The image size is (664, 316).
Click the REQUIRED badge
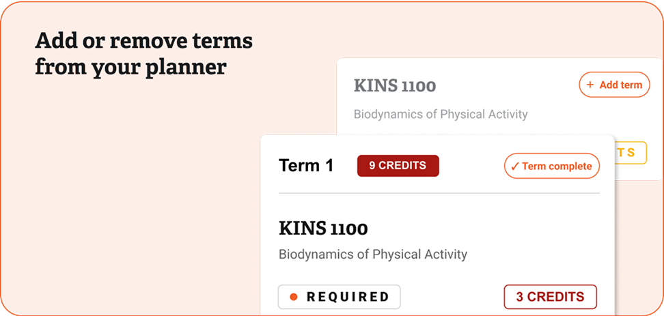coord(339,297)
